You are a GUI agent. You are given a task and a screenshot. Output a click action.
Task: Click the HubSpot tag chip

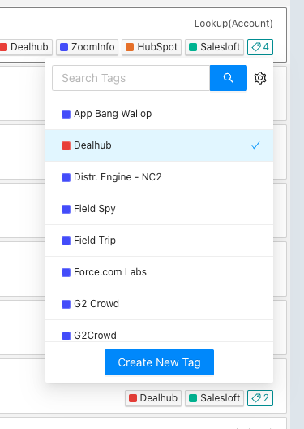(x=152, y=47)
